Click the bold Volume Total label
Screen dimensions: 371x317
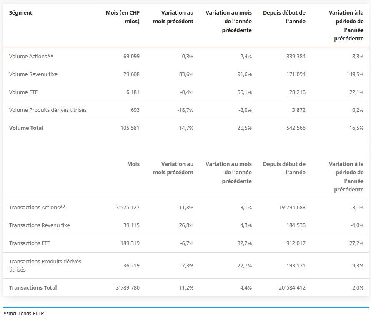click(x=26, y=128)
